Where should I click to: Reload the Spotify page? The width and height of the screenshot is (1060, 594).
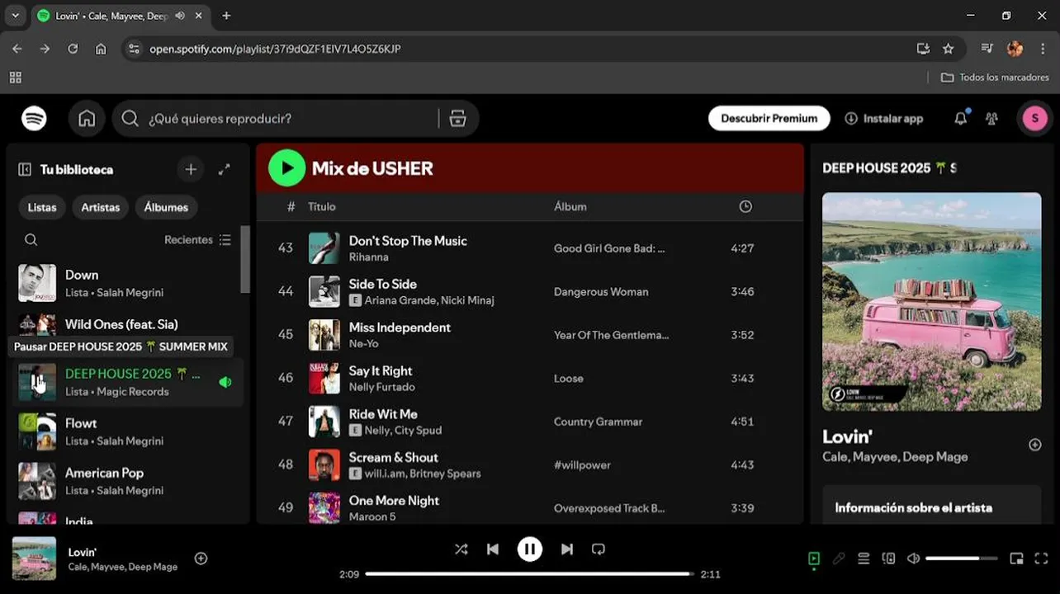click(x=73, y=49)
